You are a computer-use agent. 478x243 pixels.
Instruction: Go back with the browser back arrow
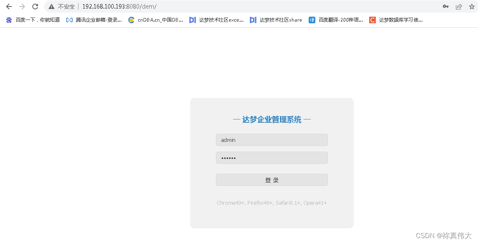click(x=9, y=7)
